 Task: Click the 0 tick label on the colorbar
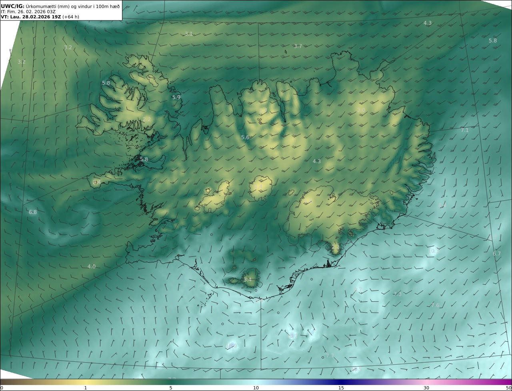pos(2,388)
